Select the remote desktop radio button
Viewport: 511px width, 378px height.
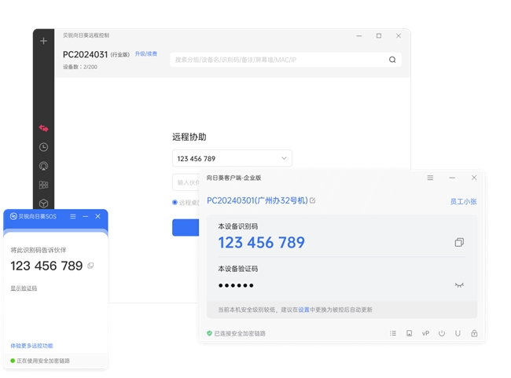pyautogui.click(x=175, y=203)
